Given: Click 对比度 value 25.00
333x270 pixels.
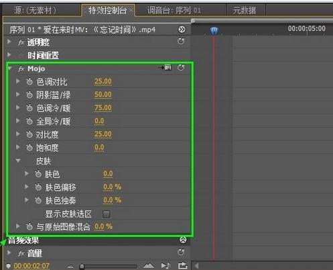Looking at the screenshot, I should 103,134.
